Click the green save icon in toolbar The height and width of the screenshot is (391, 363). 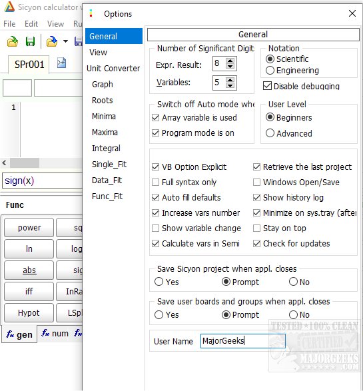point(30,41)
